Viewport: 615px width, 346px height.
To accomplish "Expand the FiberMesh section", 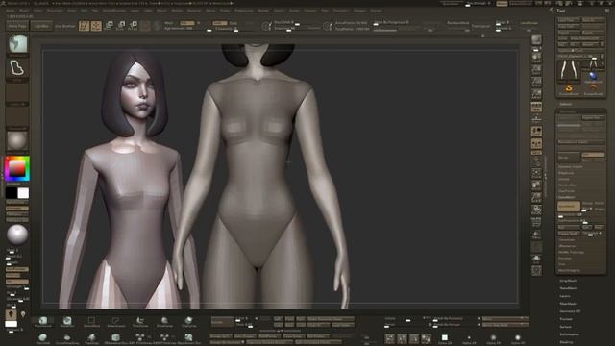I will click(568, 304).
